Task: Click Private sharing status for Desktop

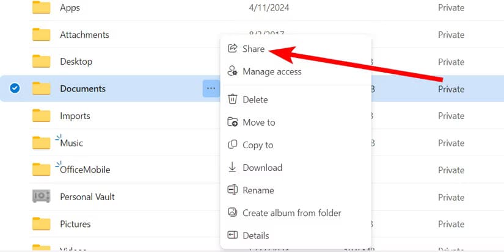Action: click(x=451, y=62)
